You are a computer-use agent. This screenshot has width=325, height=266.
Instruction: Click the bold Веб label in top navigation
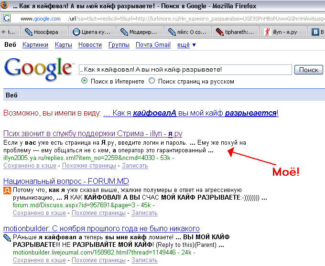click(x=10, y=44)
